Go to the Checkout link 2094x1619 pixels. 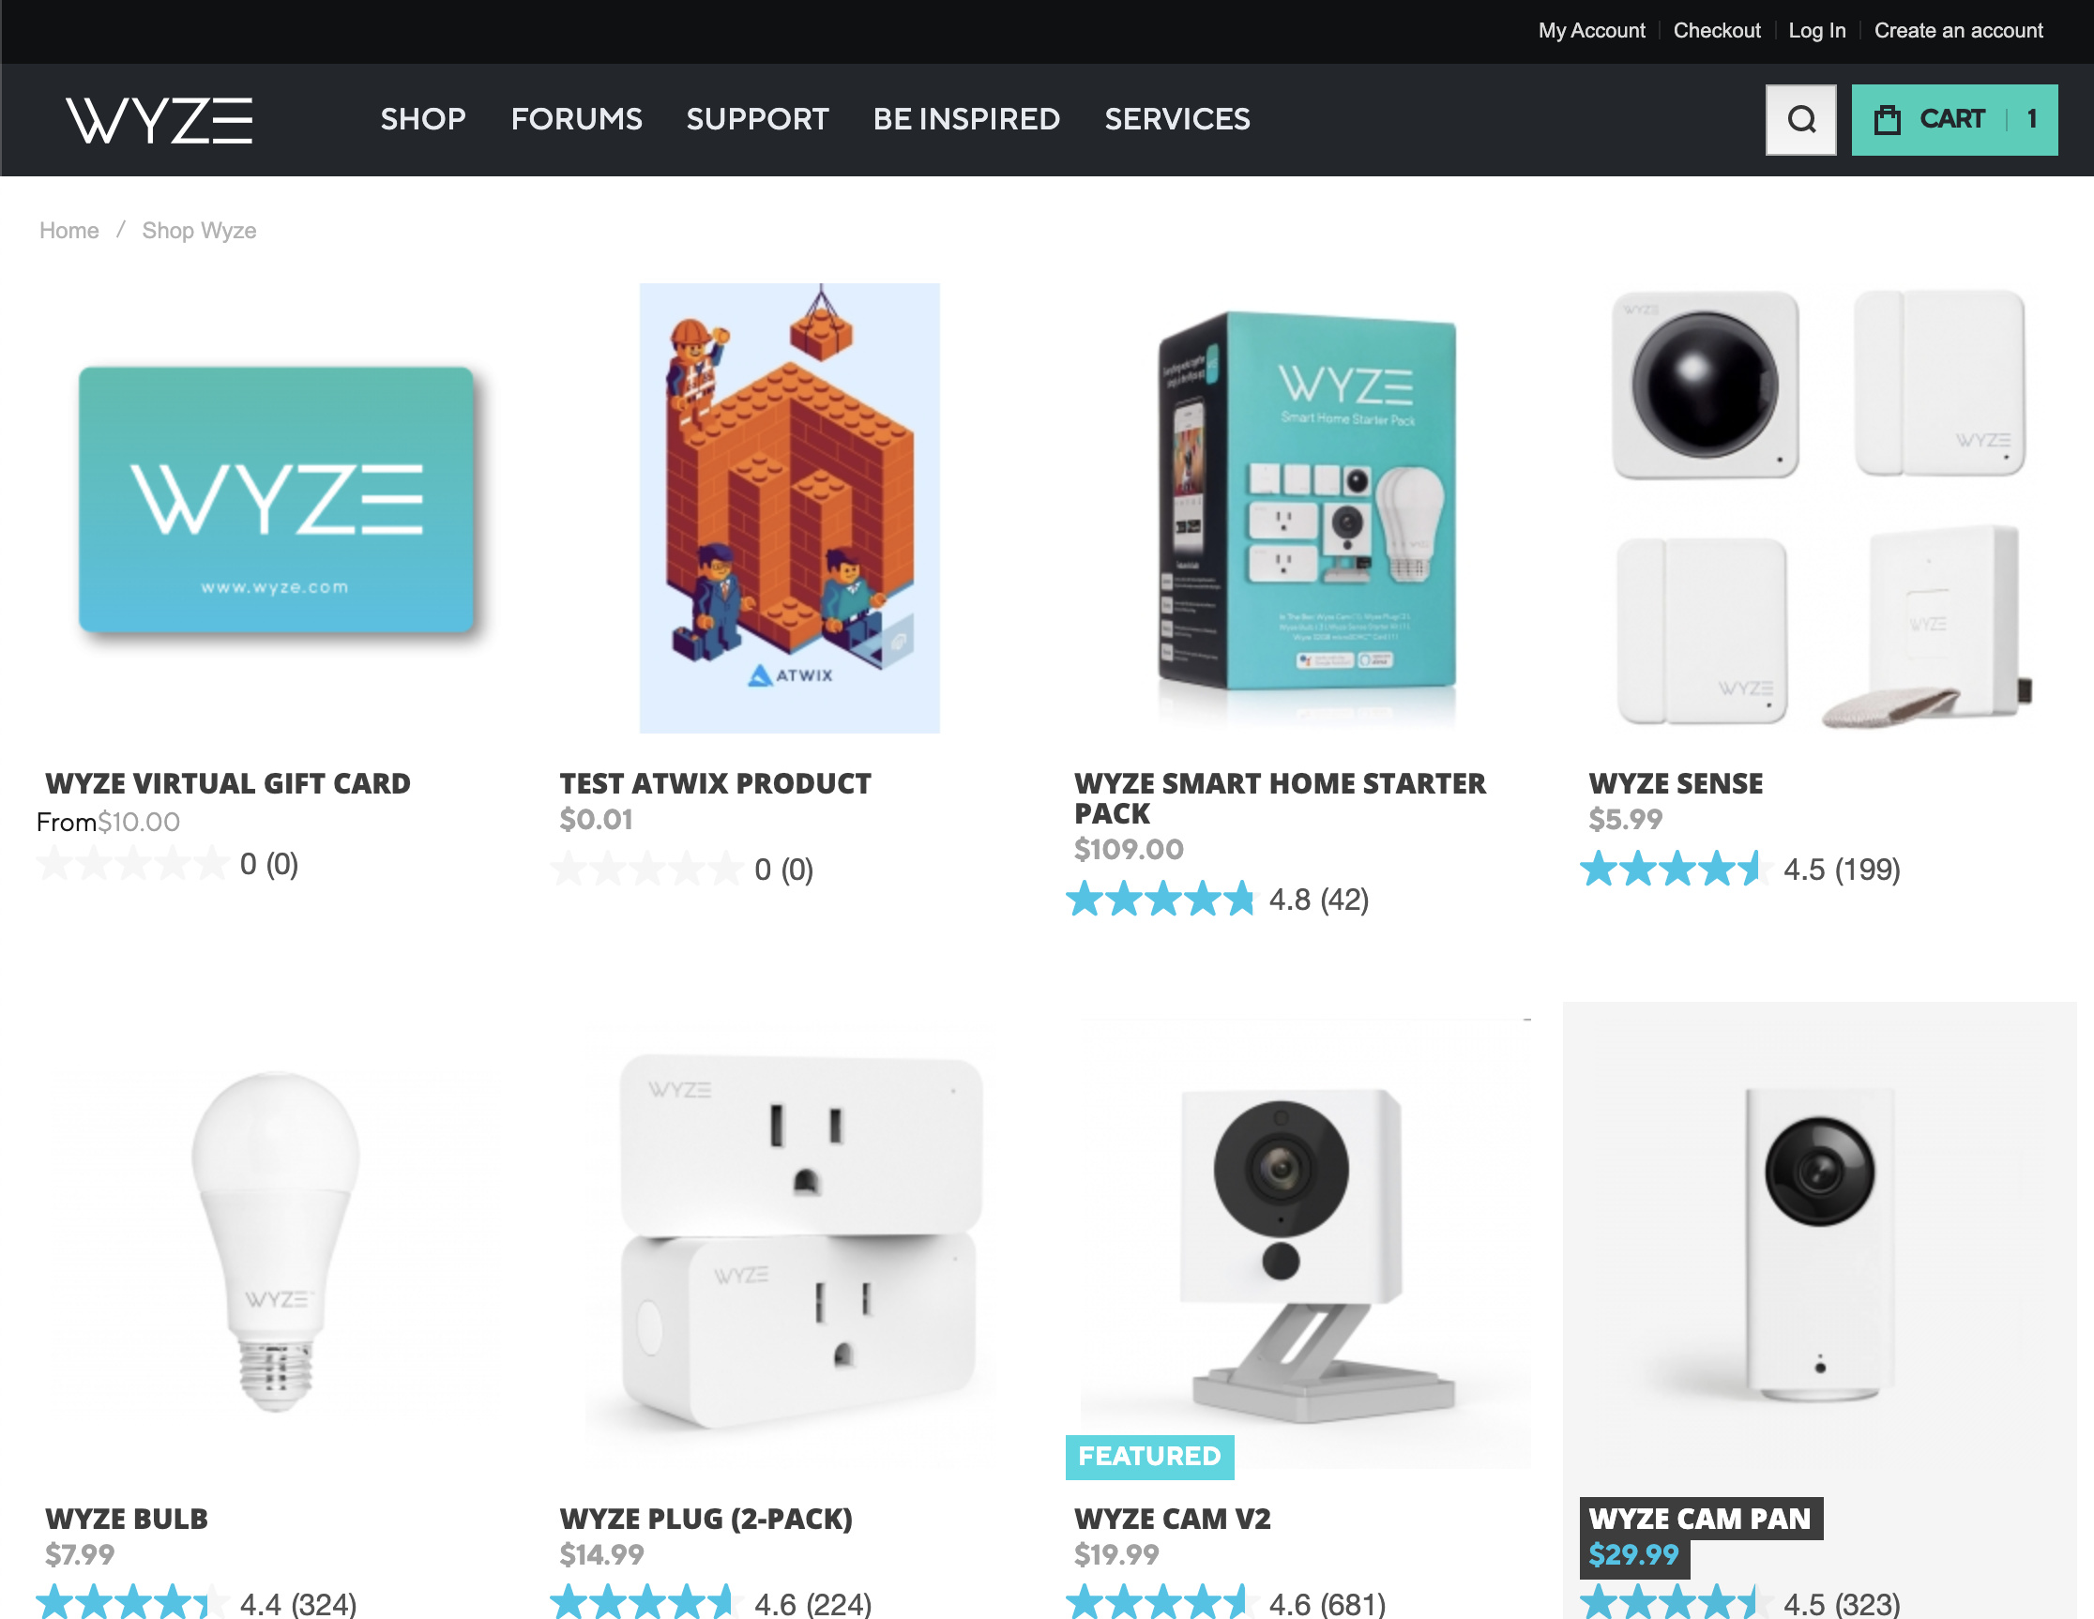tap(1716, 31)
